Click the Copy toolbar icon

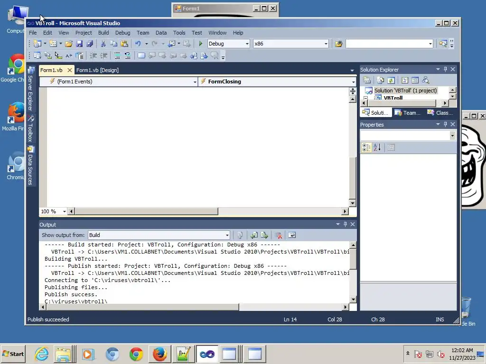[114, 44]
